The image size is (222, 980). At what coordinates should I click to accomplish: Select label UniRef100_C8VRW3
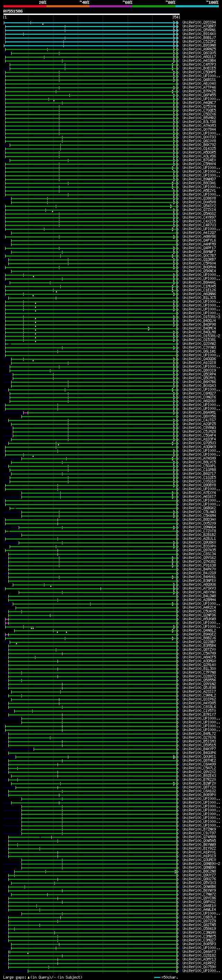[199, 428]
